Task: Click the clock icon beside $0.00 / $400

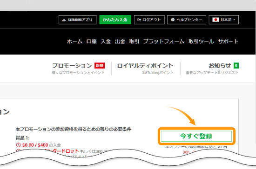Action: [x=18, y=145]
